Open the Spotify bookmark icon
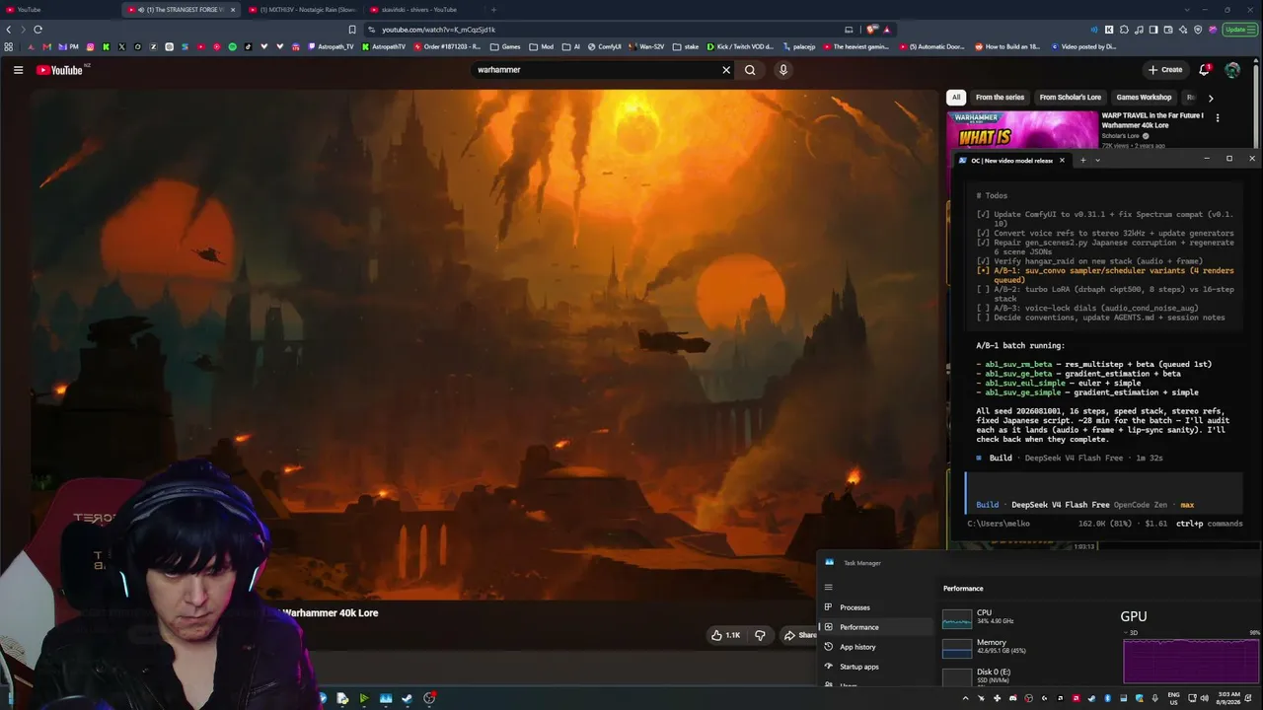Viewport: 1263px width, 710px height. 233,46
